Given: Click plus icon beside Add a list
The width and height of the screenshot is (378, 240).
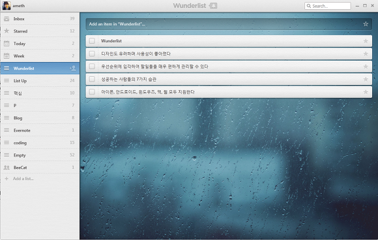Looking at the screenshot, I should pos(7,179).
